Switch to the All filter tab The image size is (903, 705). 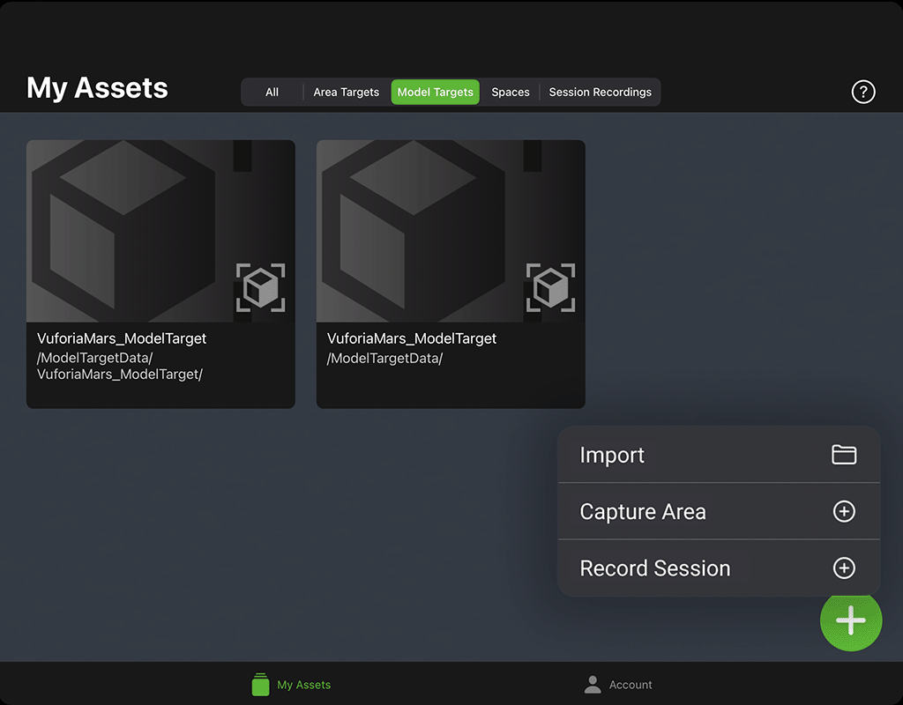(272, 92)
